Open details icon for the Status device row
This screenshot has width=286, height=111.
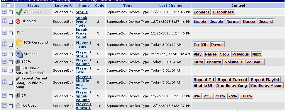[5, 12]
